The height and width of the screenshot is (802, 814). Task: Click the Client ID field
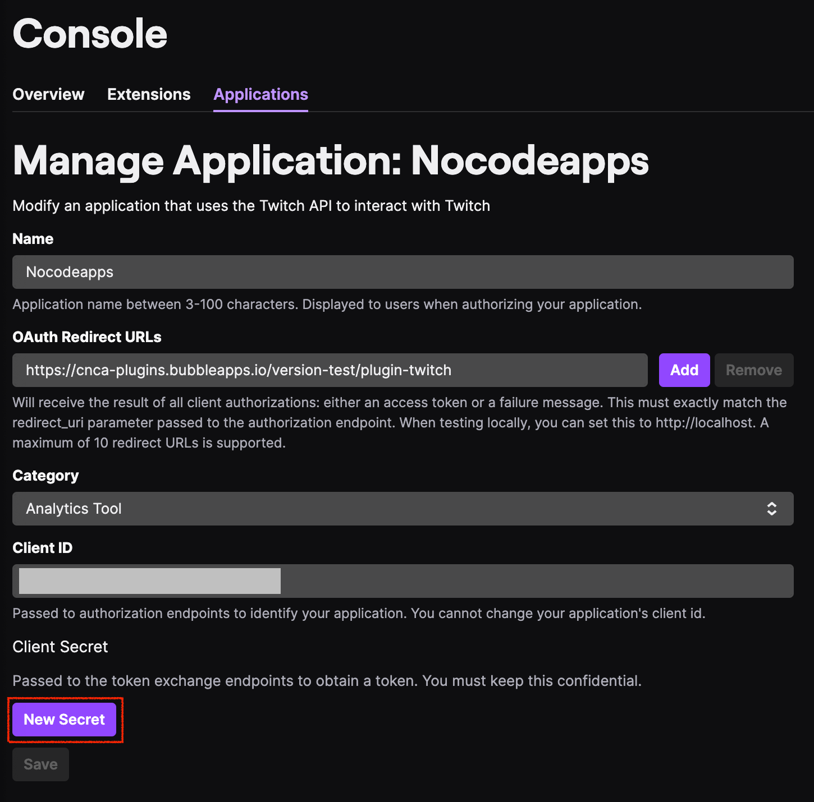pyautogui.click(x=403, y=581)
